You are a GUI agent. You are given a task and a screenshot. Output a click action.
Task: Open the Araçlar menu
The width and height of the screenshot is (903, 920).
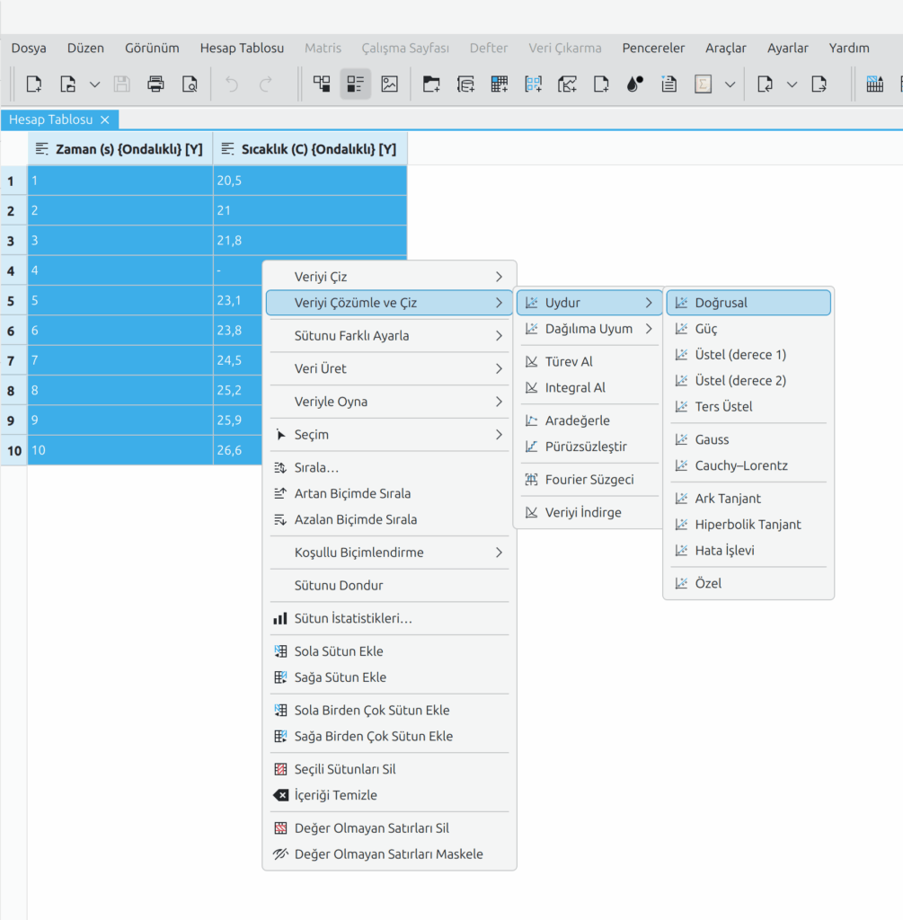726,49
